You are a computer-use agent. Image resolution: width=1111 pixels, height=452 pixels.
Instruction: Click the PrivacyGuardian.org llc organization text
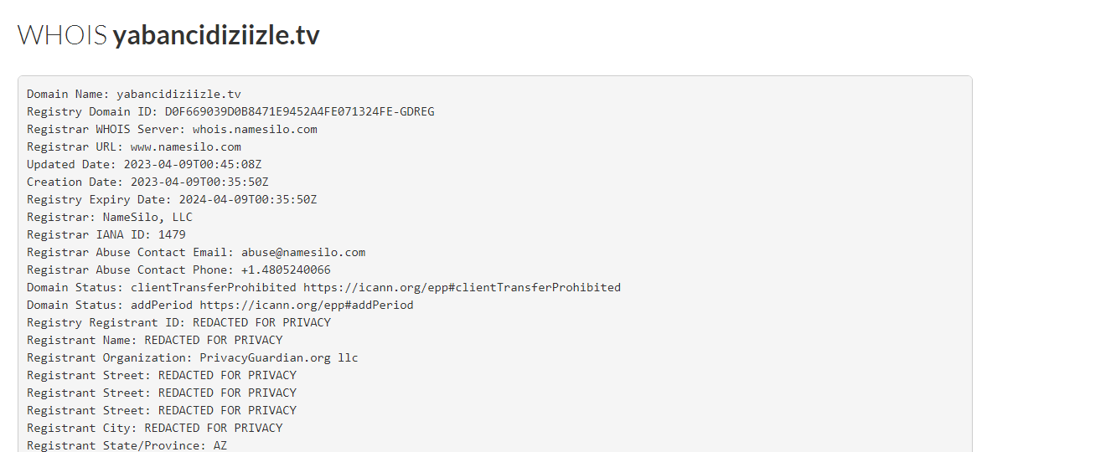point(279,357)
